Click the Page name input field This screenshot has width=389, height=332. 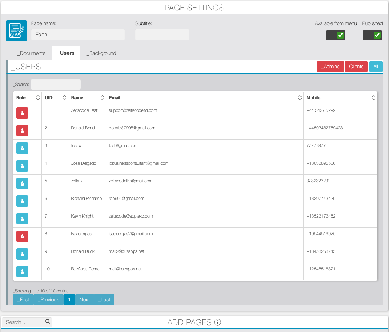(78, 35)
